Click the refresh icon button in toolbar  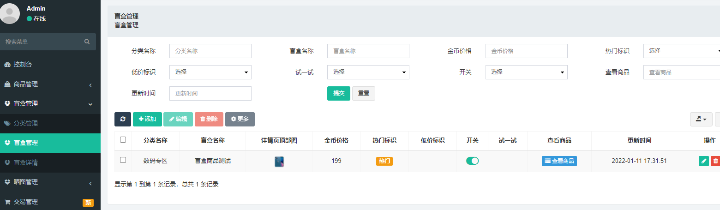(x=123, y=119)
